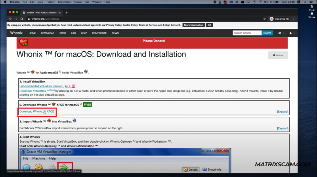The width and height of the screenshot is (317, 177).
Task: Click the VirtualBox cube icon after 'inside VirtualBox'
Action: [x=86, y=72]
